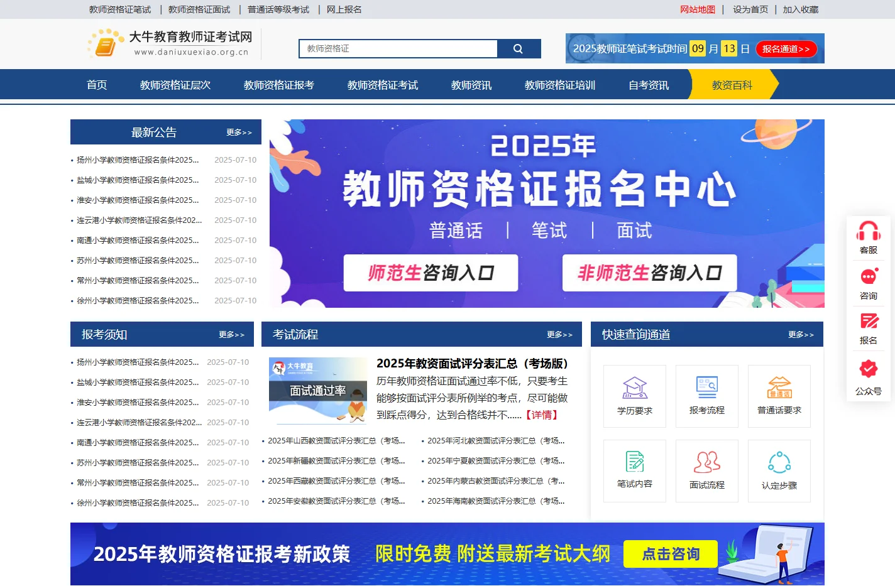Open 教师资讯 navigation item
Screen dimensions: 895x586
point(471,85)
